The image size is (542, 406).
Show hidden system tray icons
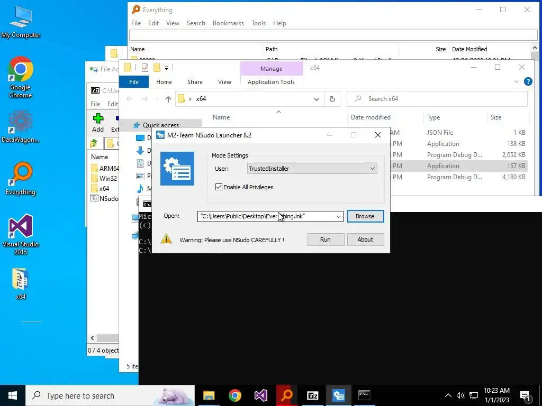click(x=448, y=395)
